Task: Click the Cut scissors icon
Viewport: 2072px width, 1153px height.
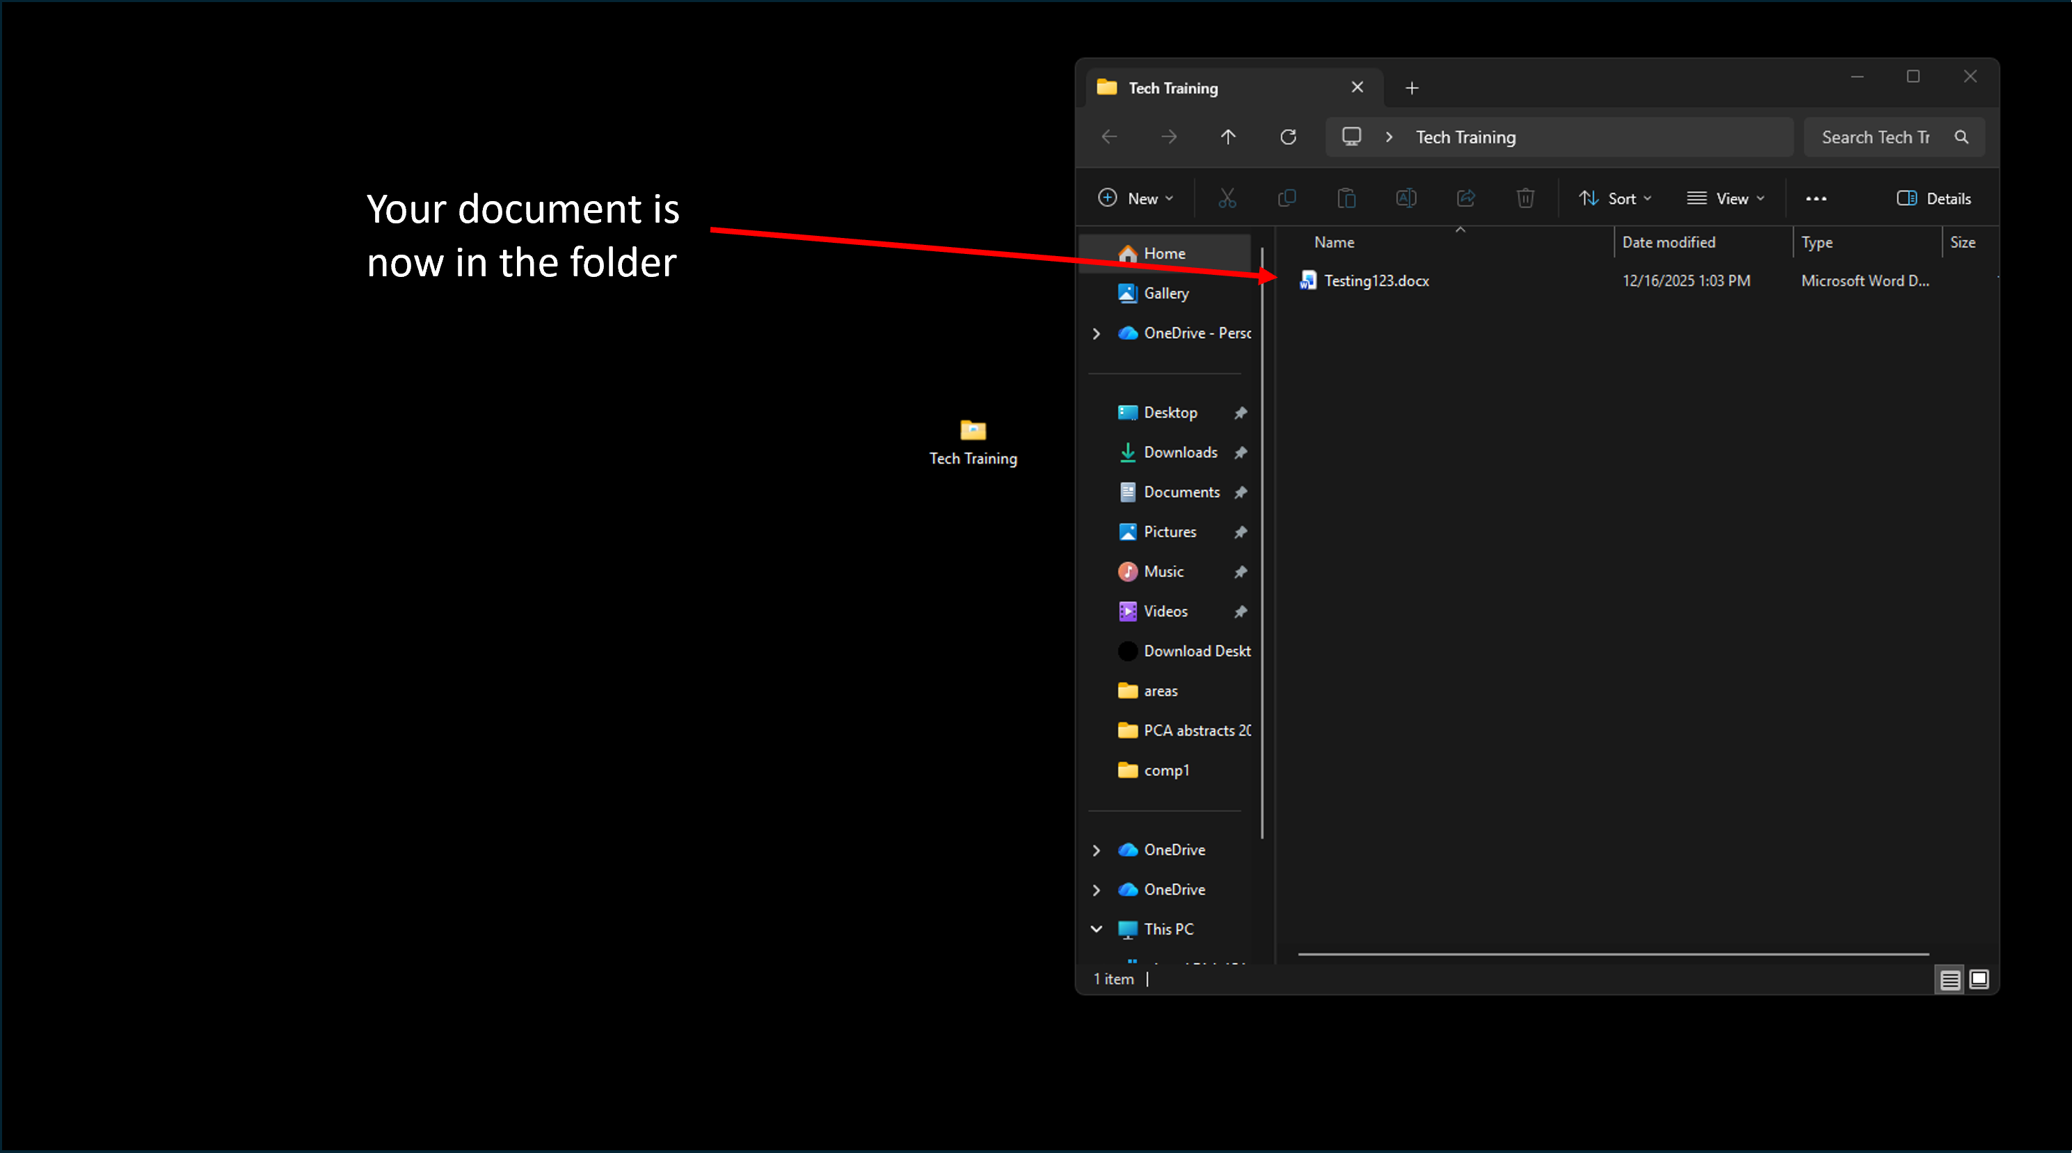Action: (1227, 198)
